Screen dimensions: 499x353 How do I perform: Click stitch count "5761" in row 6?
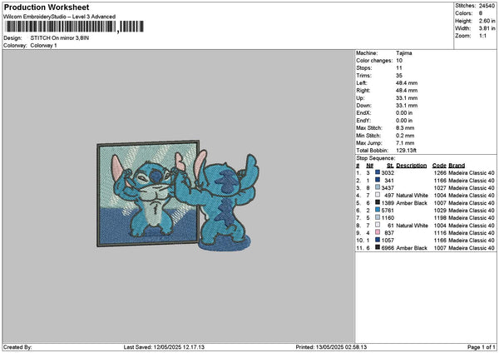pyautogui.click(x=388, y=211)
